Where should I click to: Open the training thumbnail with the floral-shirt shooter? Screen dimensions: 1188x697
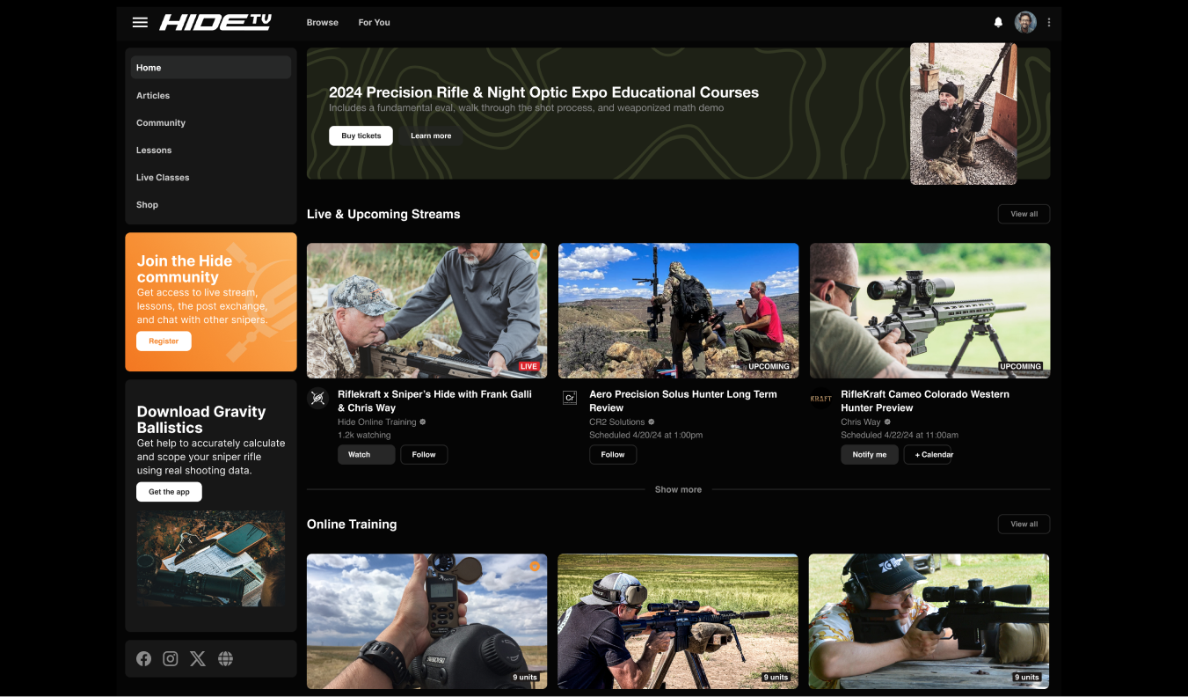[x=929, y=621]
